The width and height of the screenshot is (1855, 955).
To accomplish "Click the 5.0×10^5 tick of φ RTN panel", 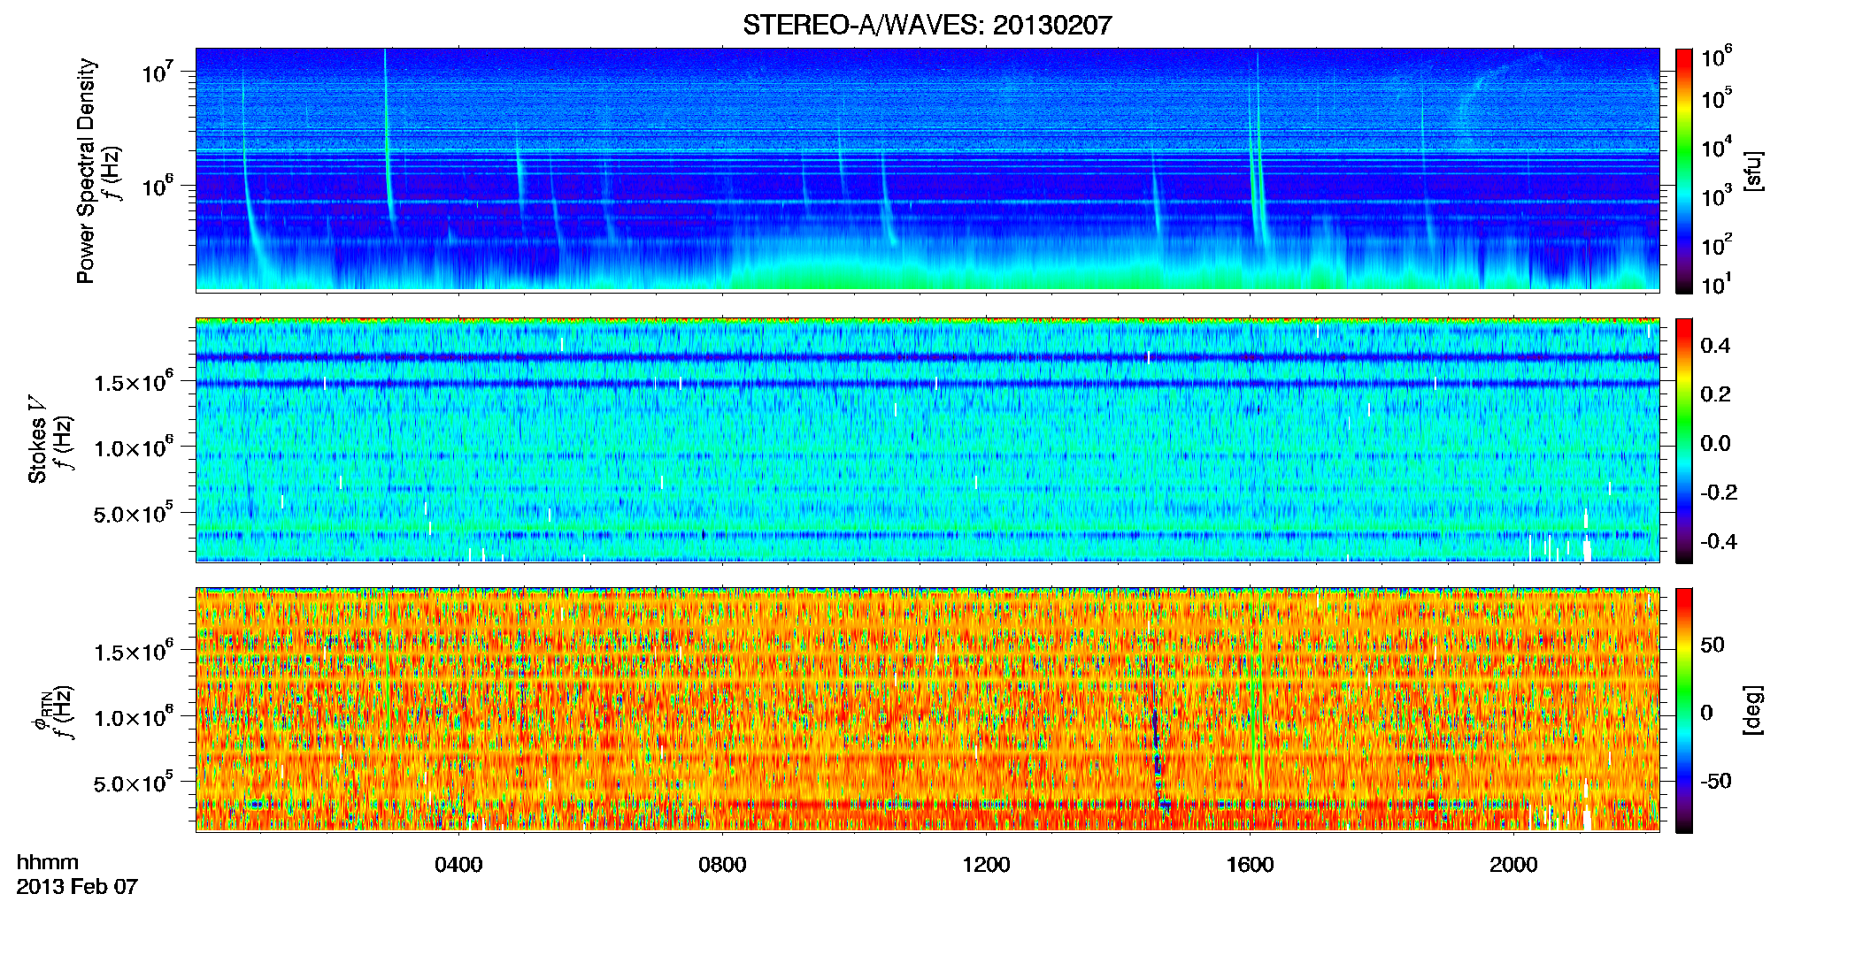I will point(133,783).
